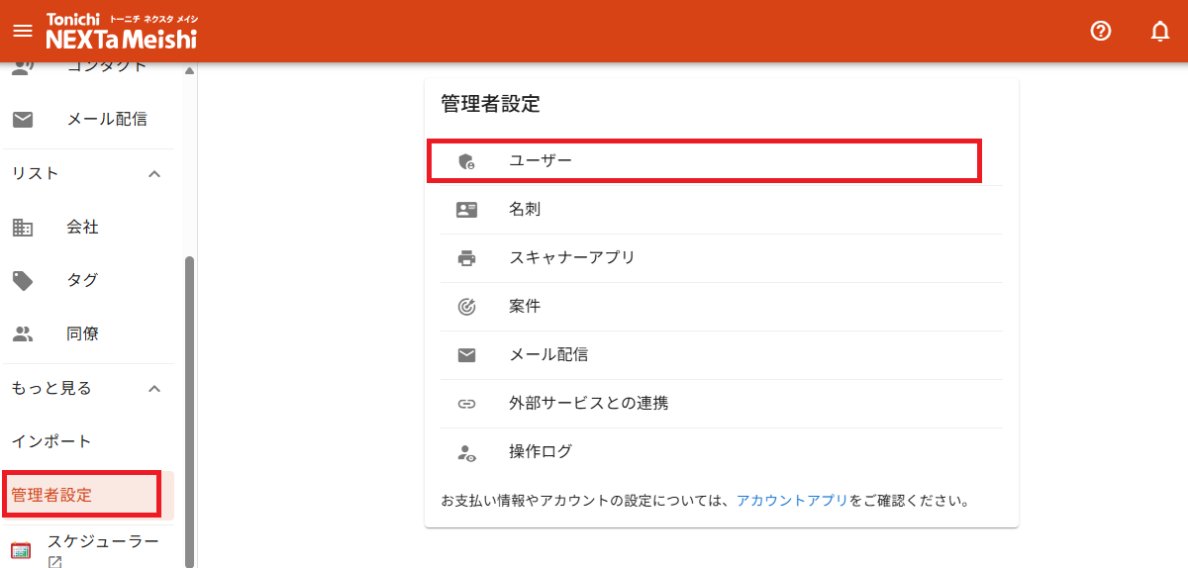Click the scheduler calendar icon

(x=21, y=550)
